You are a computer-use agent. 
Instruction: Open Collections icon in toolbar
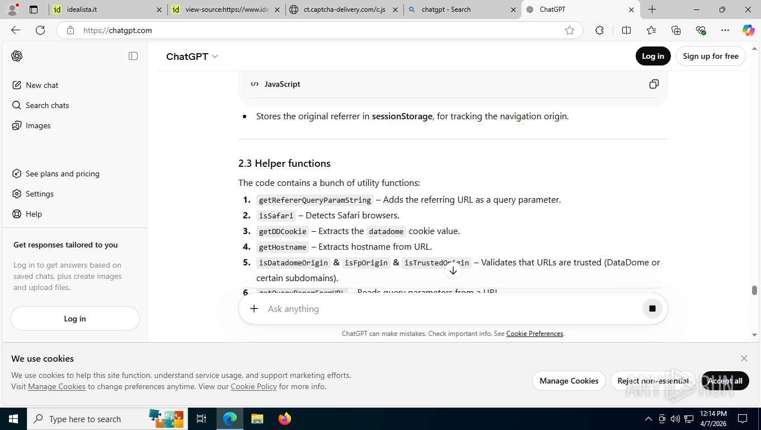click(x=676, y=30)
